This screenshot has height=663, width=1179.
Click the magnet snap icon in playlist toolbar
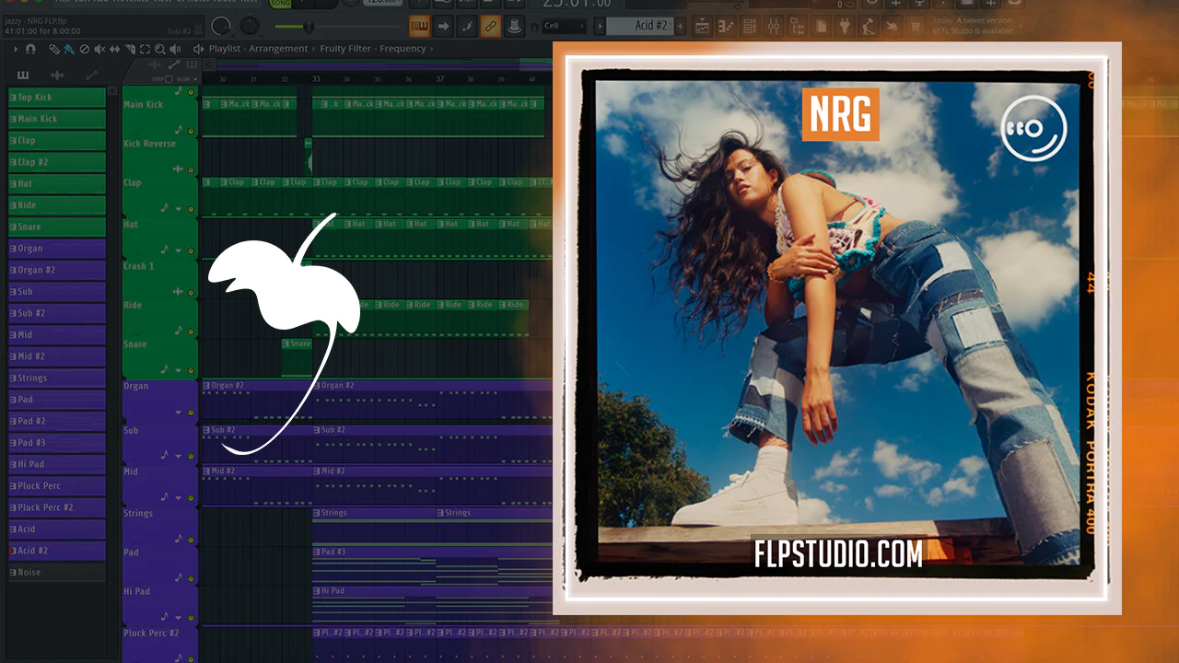click(x=31, y=49)
